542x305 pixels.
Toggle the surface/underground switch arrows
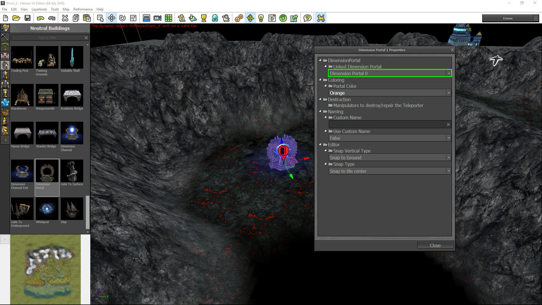(250, 18)
